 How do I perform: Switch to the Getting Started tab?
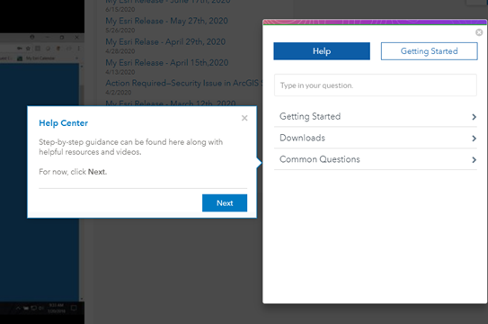(430, 51)
